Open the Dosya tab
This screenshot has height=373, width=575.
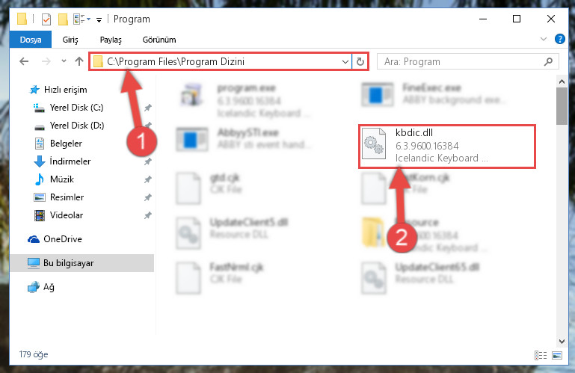(x=31, y=40)
